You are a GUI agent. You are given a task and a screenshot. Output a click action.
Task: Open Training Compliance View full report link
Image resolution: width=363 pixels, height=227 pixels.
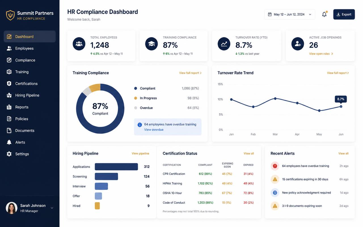point(190,73)
